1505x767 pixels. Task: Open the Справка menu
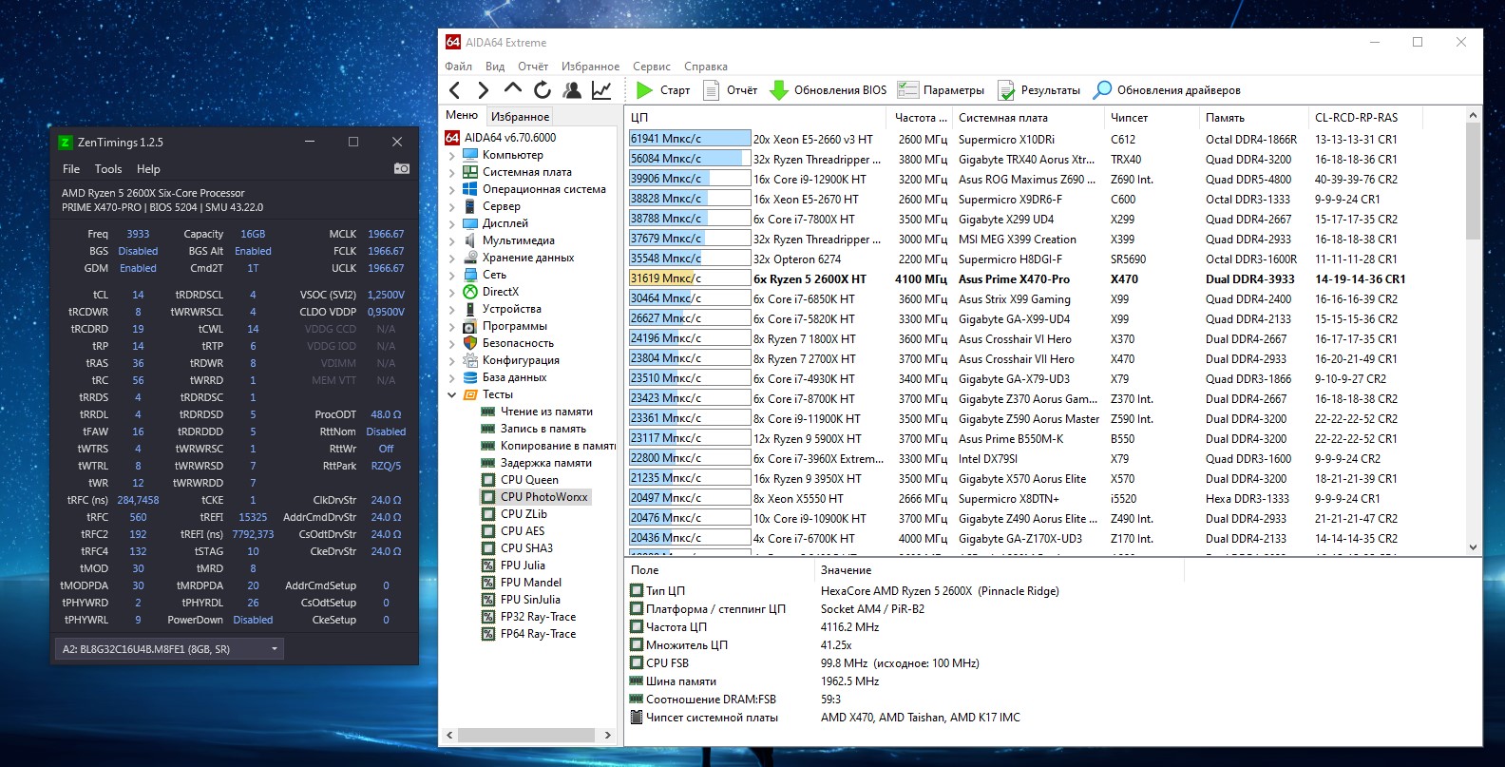coord(706,67)
